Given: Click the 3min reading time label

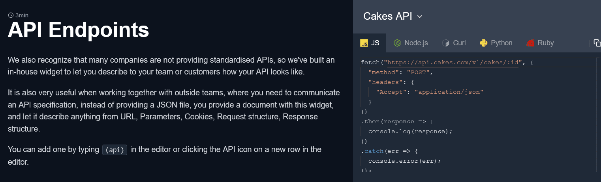Looking at the screenshot, I should coord(22,15).
